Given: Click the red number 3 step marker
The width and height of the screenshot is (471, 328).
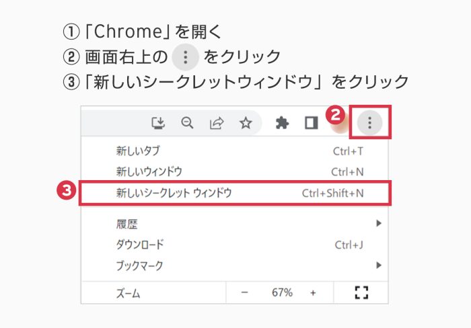Looking at the screenshot, I should pos(66,191).
